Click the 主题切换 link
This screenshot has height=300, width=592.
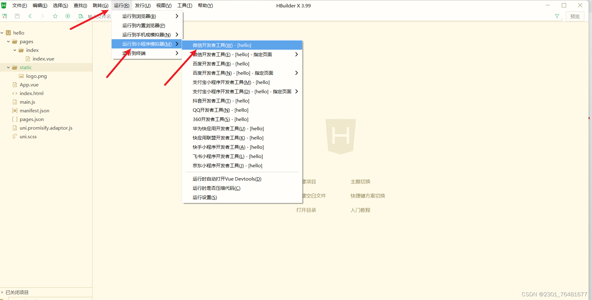pos(360,181)
